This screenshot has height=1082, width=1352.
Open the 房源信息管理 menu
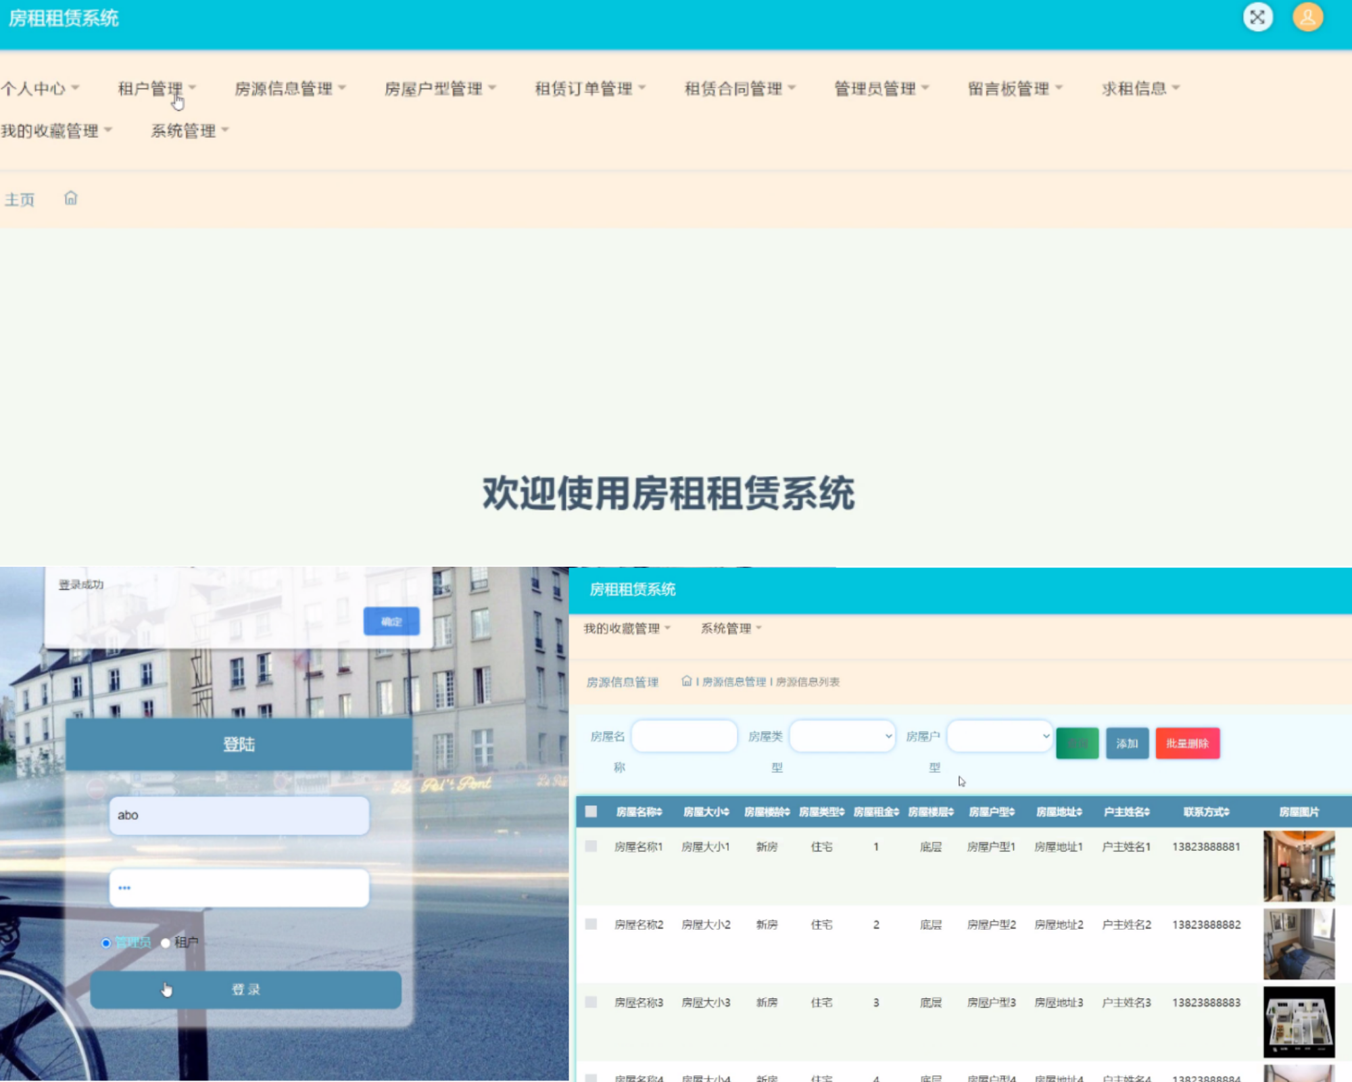(x=290, y=89)
